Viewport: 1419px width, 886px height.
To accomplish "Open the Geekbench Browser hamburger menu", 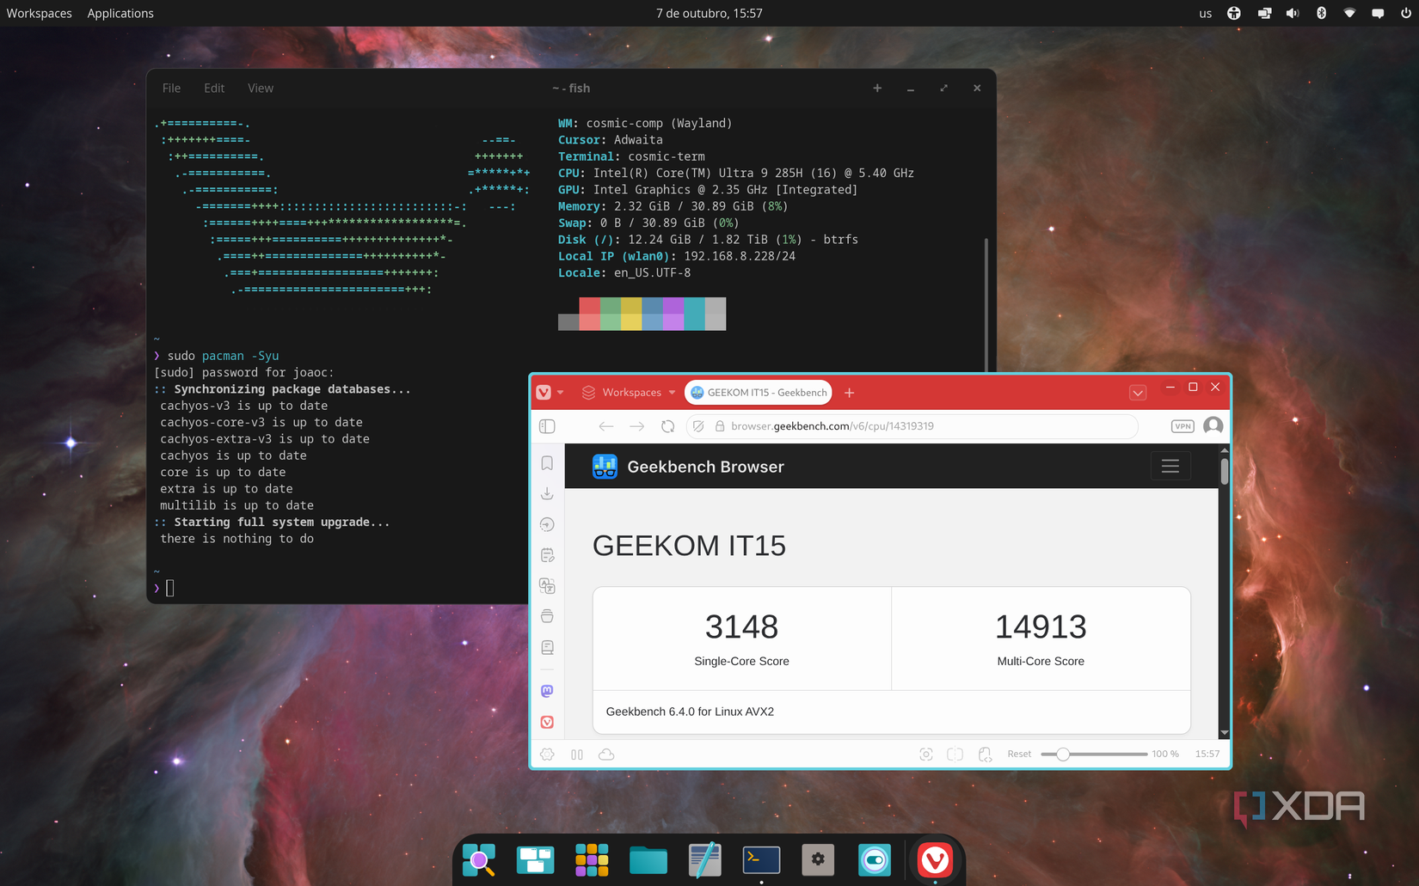I will [x=1170, y=466].
